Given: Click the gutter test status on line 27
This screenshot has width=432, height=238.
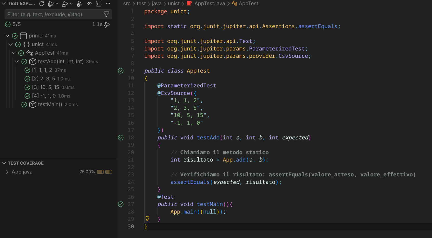Looking at the screenshot, I should coord(121,204).
